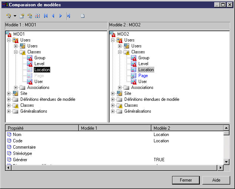Click the Propriété column header
The width and height of the screenshot is (235, 189).
pos(42,128)
